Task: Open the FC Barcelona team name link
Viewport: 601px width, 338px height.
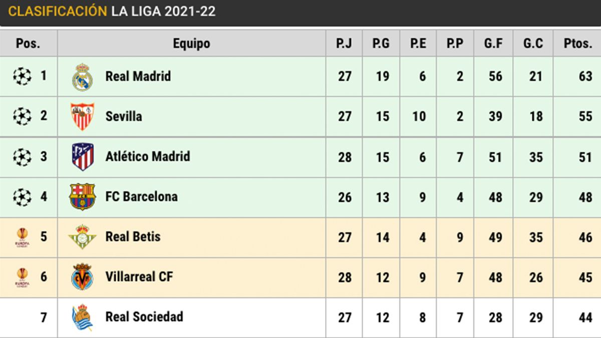Action: pos(141,196)
